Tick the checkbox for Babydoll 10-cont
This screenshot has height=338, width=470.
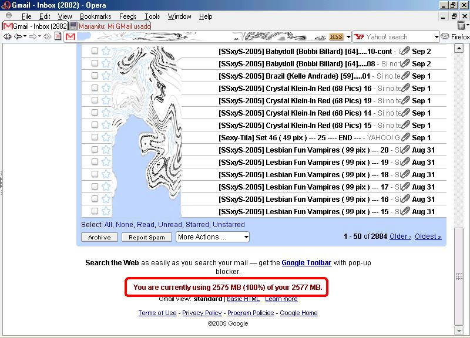pos(95,51)
